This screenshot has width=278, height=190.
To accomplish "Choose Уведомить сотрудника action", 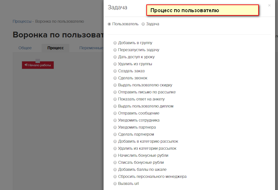I will 115,120.
